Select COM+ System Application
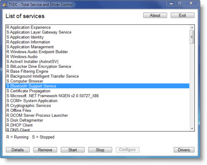207x165 pixels. tap(98, 101)
